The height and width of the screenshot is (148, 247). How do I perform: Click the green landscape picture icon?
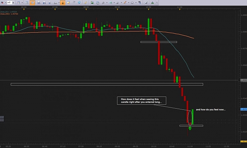92,2
